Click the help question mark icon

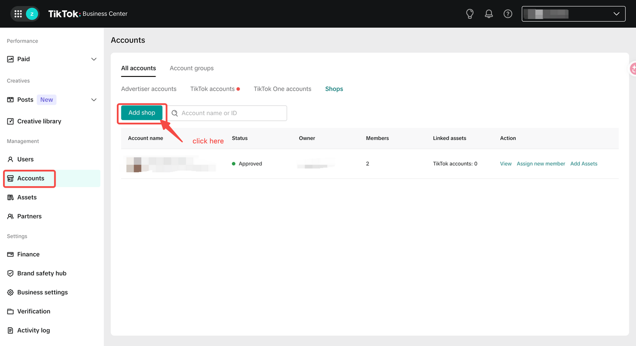click(x=508, y=14)
